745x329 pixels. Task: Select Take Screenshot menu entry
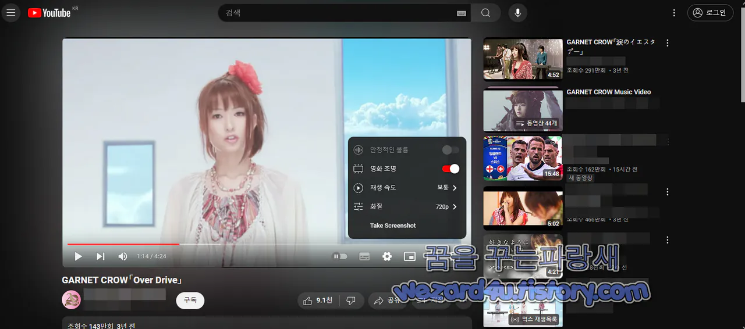point(407,226)
